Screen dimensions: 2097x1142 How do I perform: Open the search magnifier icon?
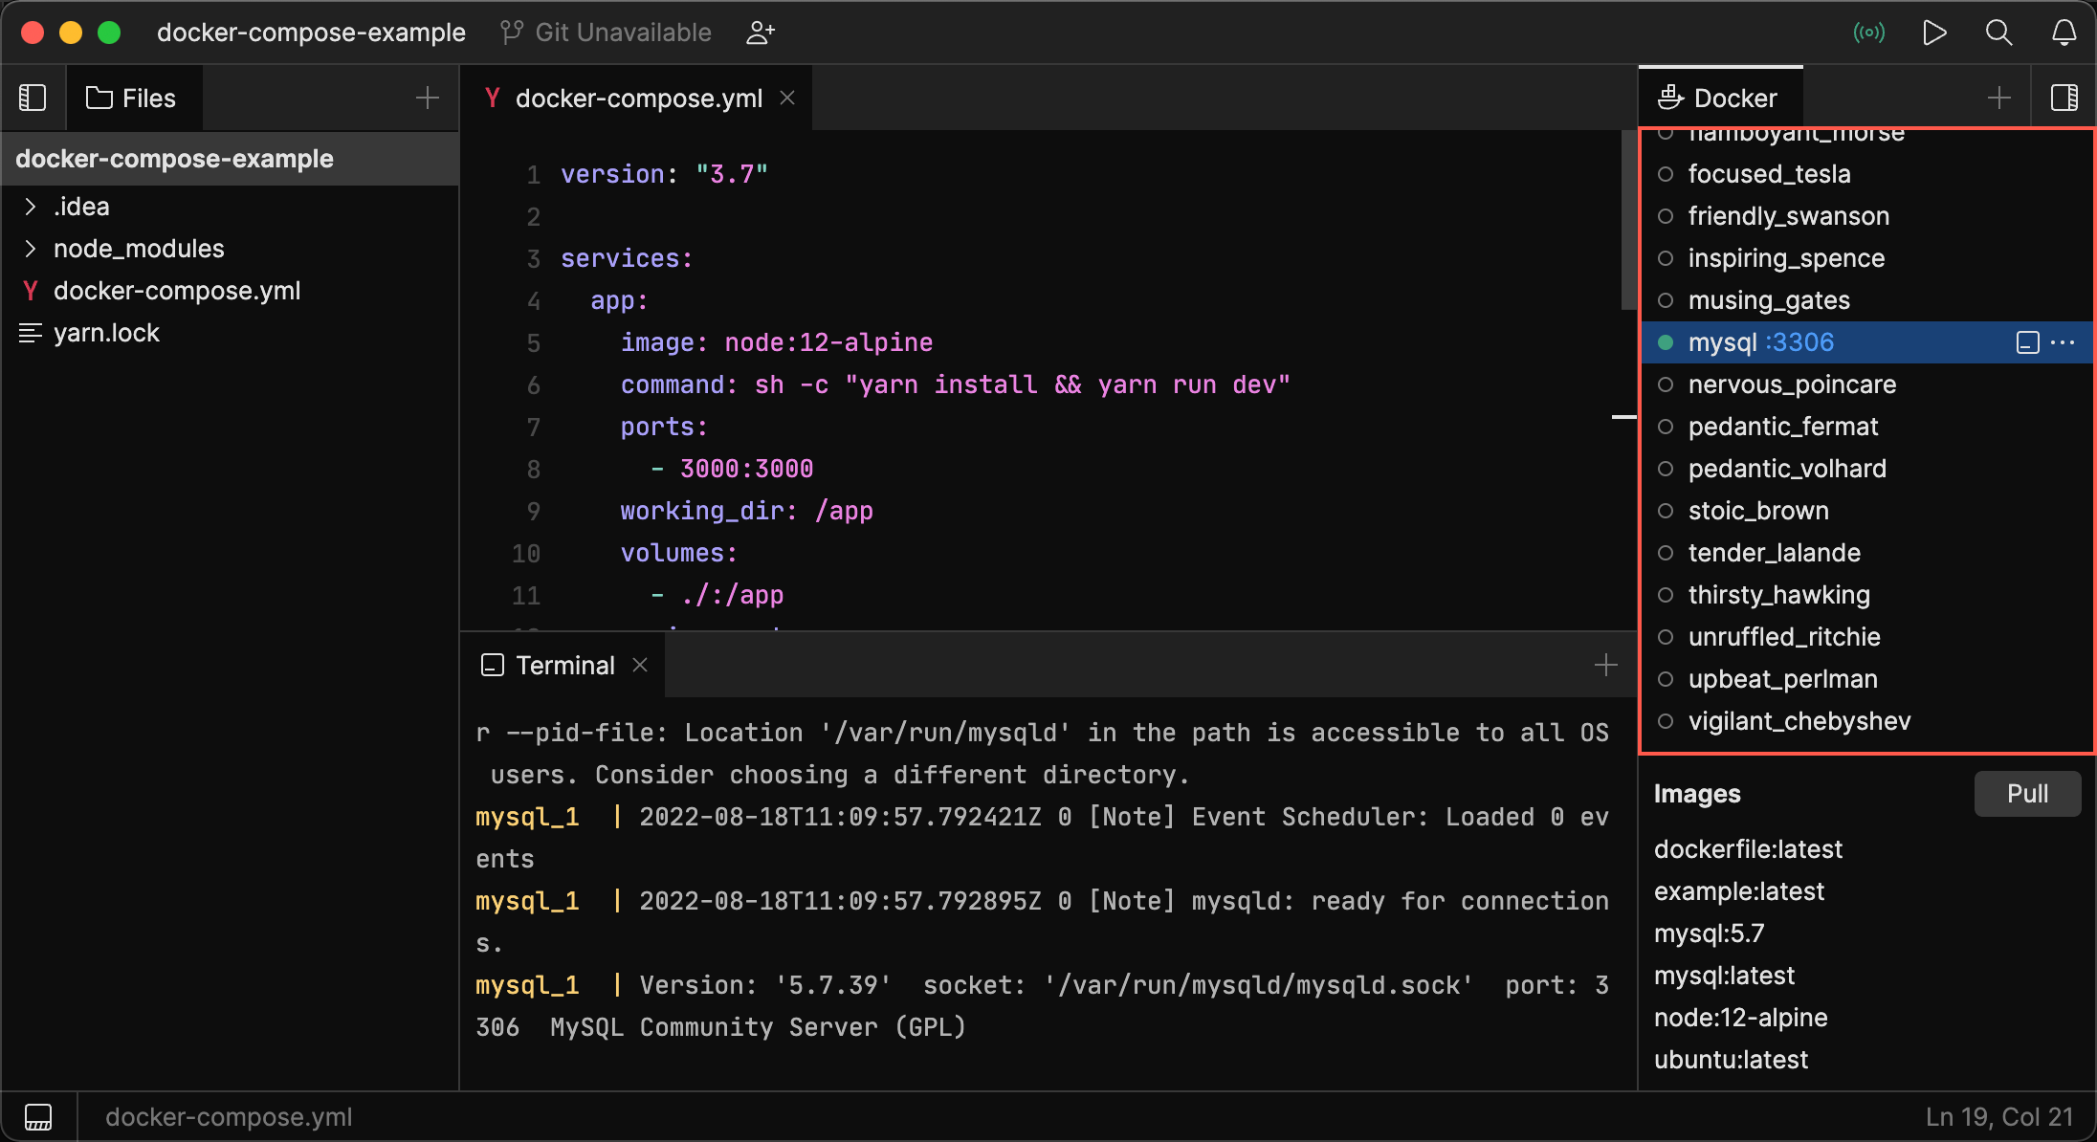1998,33
